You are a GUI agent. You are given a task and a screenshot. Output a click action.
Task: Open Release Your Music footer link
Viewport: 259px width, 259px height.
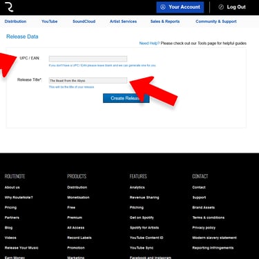21,248
